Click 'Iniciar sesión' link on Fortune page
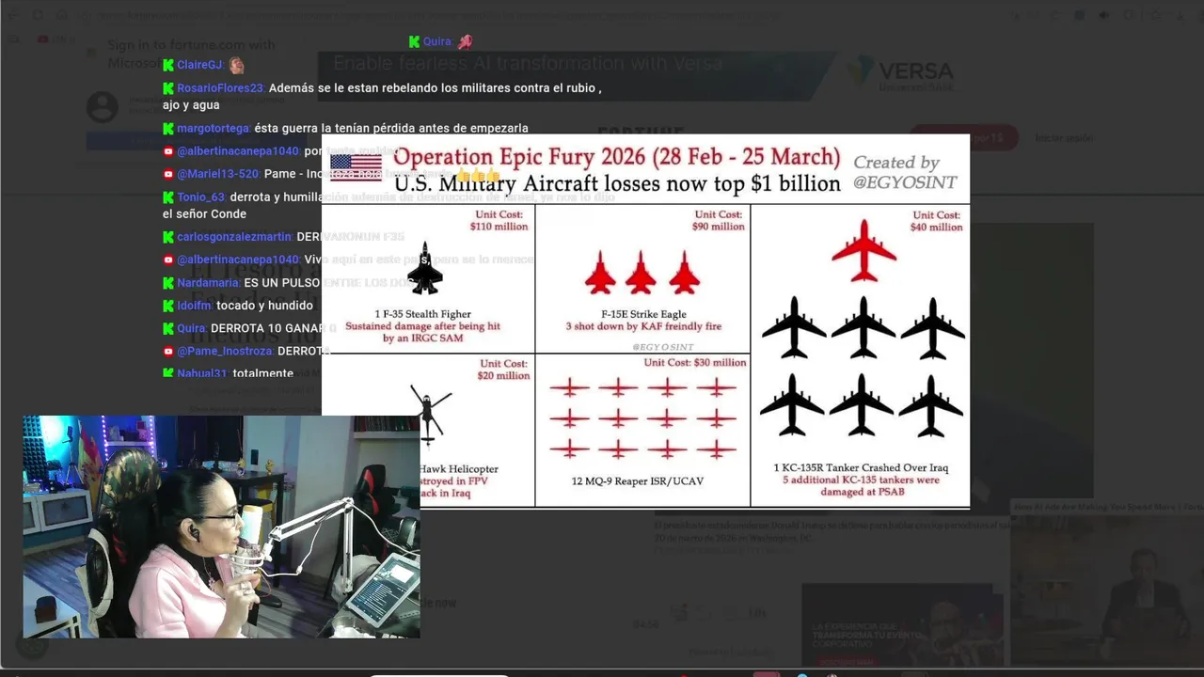The width and height of the screenshot is (1204, 677). pos(1064,138)
